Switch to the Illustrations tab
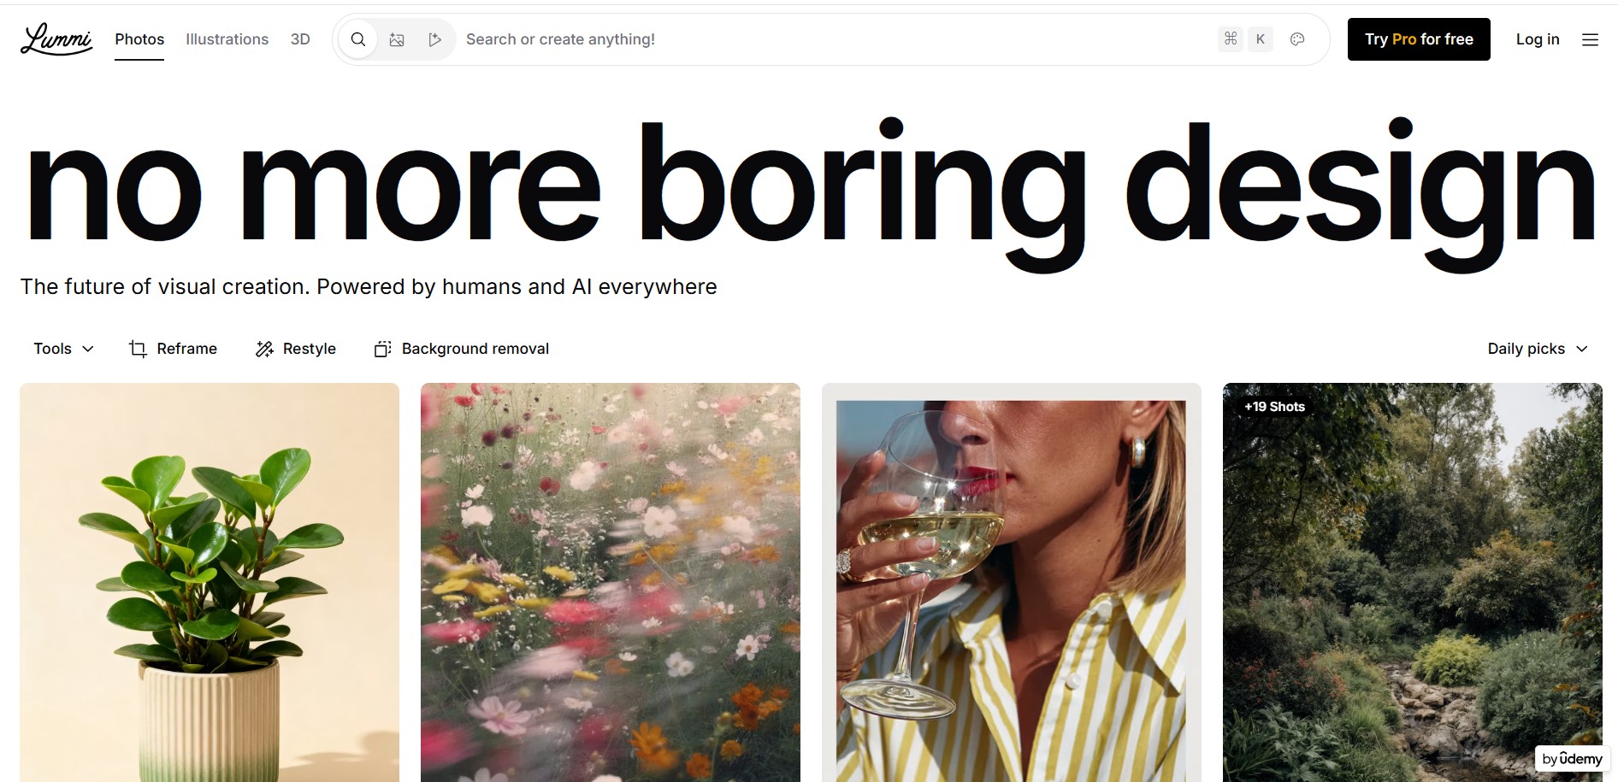The image size is (1618, 782). coord(227,39)
